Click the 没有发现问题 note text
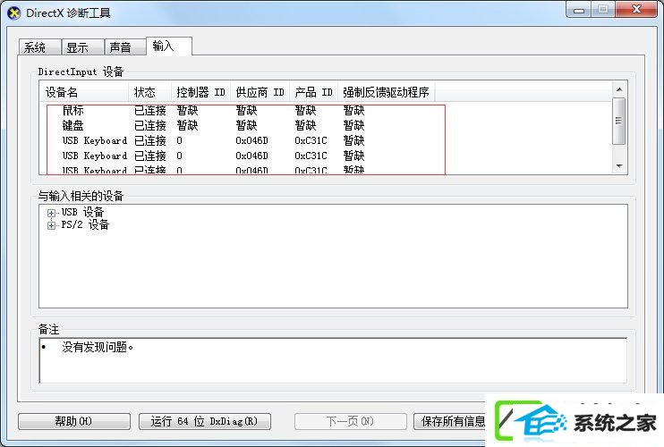 click(98, 347)
